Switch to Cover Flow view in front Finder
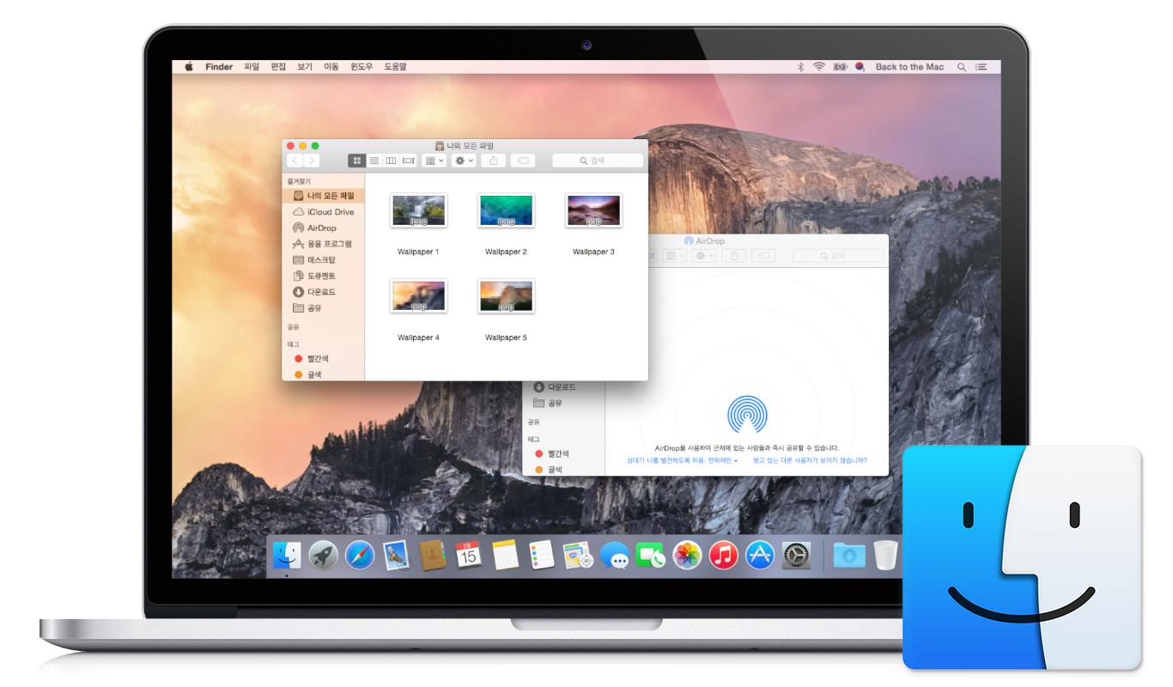This screenshot has height=687, width=1173. coord(409,161)
